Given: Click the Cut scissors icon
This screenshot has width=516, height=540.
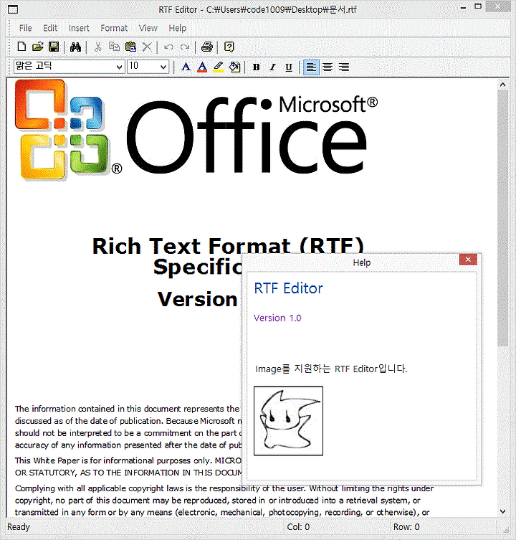Looking at the screenshot, I should click(x=98, y=47).
